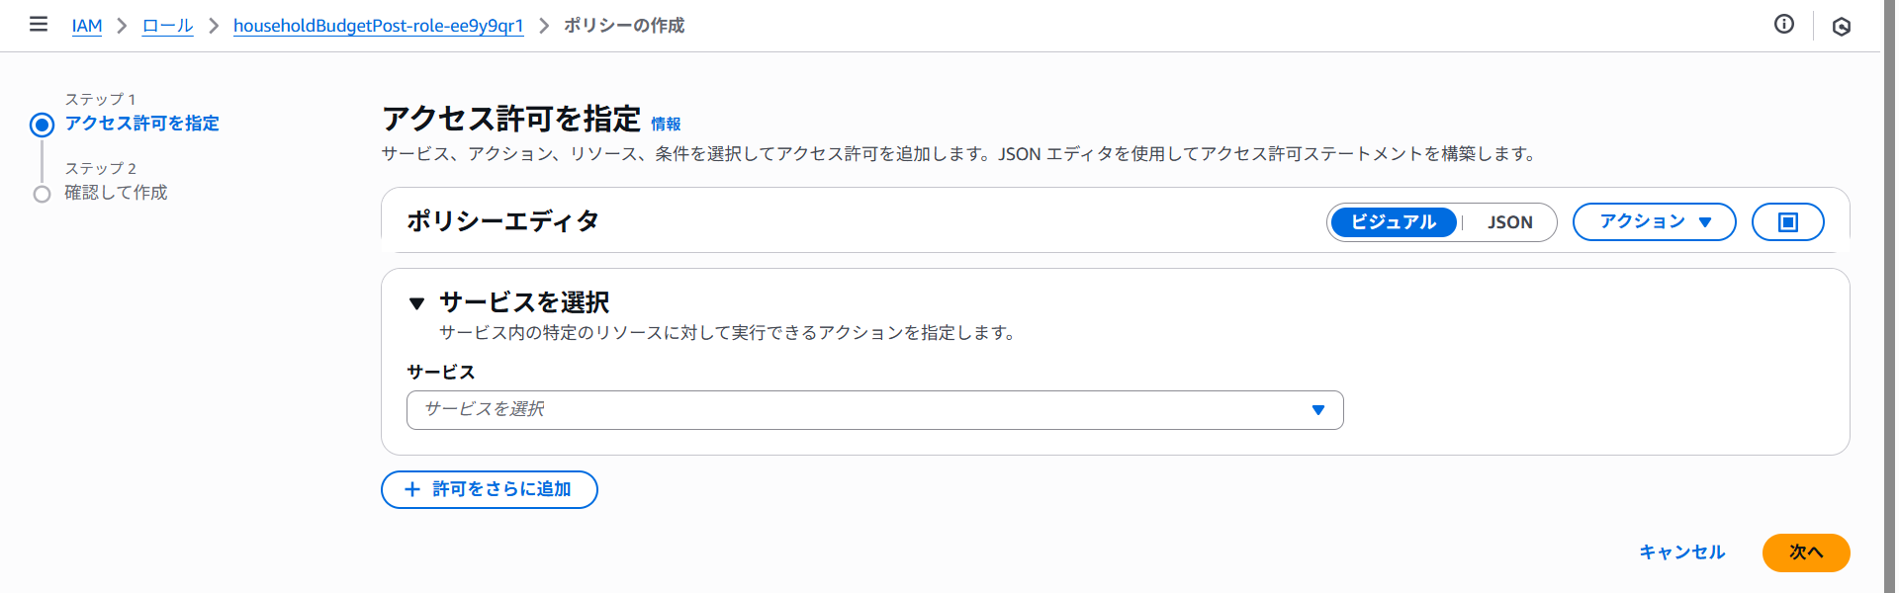Open the ロール breadcrumb link
The width and height of the screenshot is (1899, 593).
tap(167, 26)
